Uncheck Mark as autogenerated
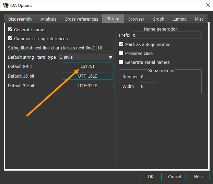Screen dimensions: 213x184 (121, 44)
